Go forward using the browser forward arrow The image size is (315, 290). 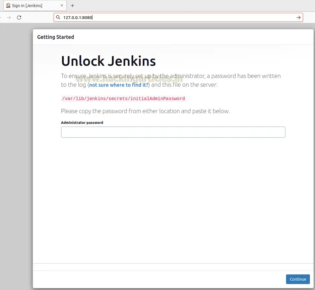(9, 17)
